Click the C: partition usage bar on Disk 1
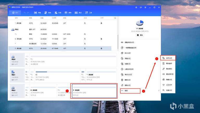This screenshot has width=200, height=113. [58, 72]
